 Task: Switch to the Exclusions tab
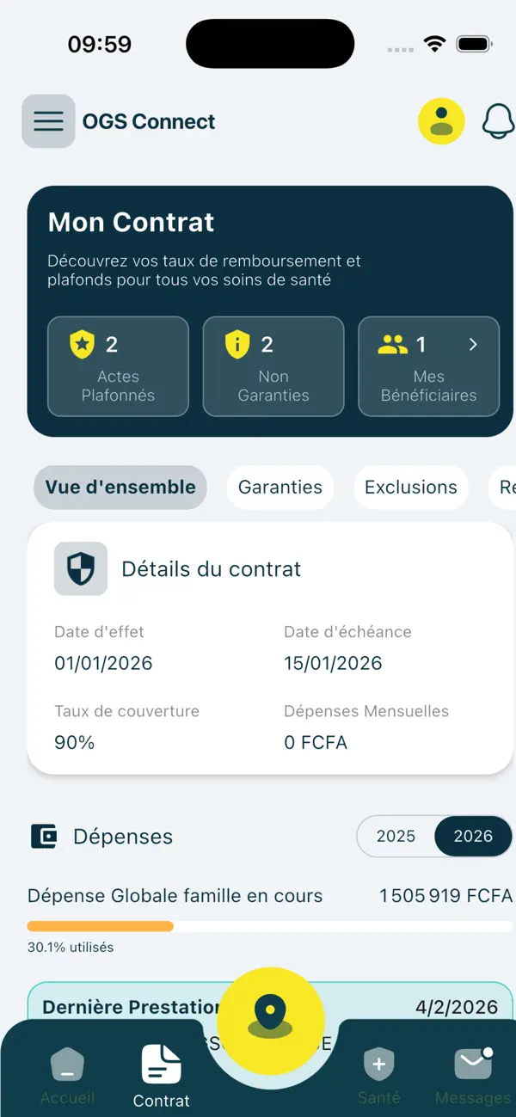click(410, 487)
